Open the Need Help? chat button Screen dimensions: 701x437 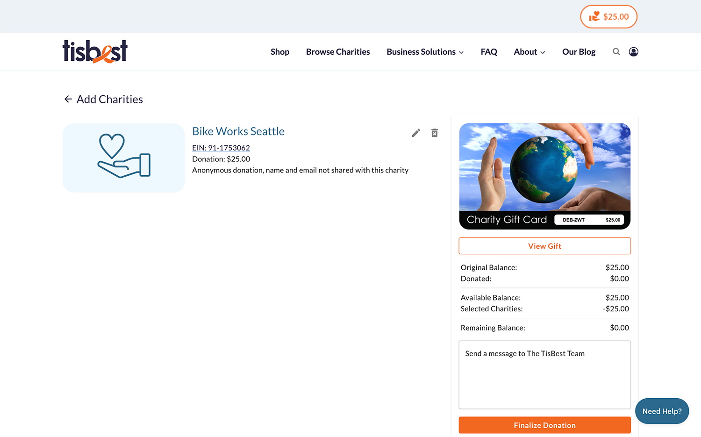click(x=662, y=411)
